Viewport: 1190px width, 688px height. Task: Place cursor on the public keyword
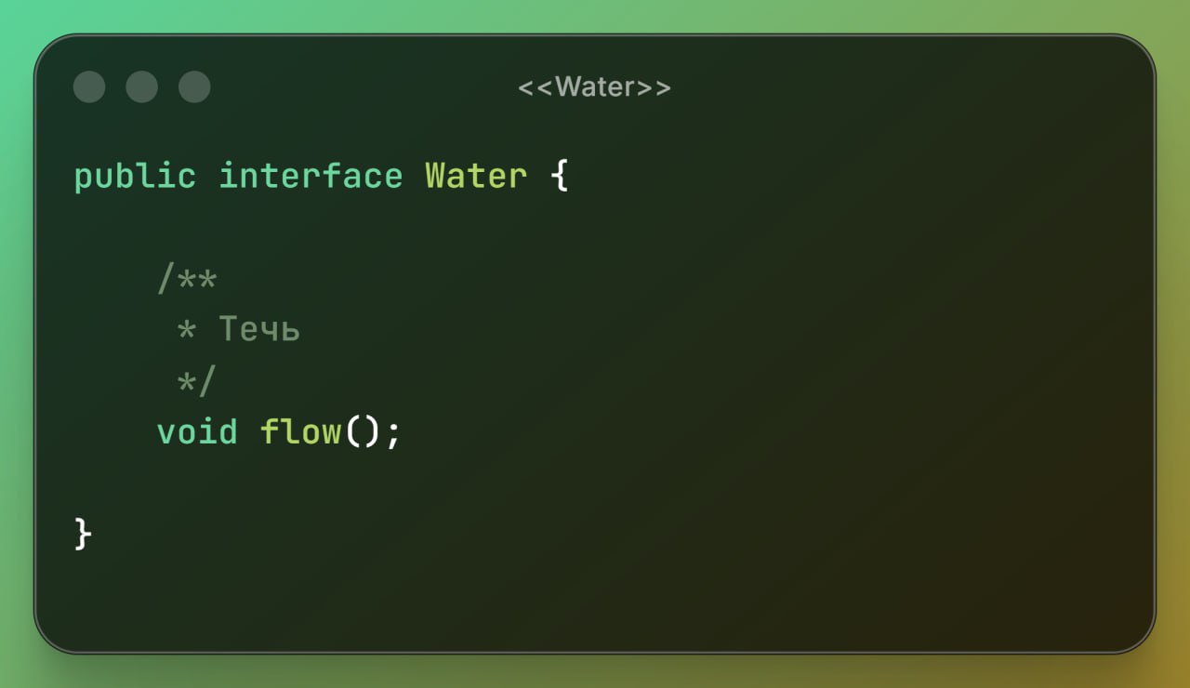[135, 176]
